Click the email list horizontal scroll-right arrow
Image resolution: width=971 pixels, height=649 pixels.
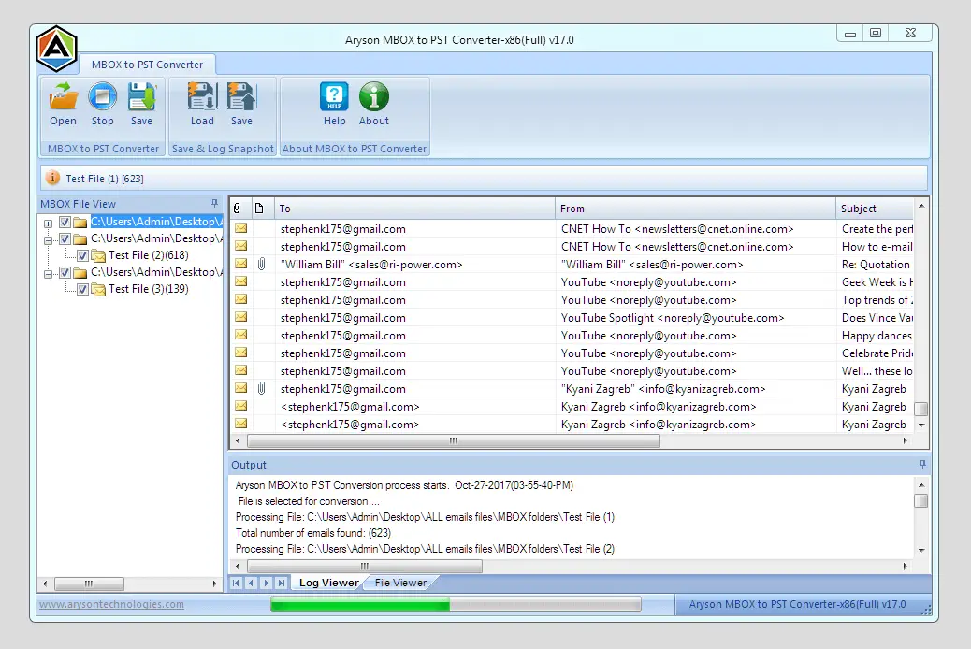(906, 440)
